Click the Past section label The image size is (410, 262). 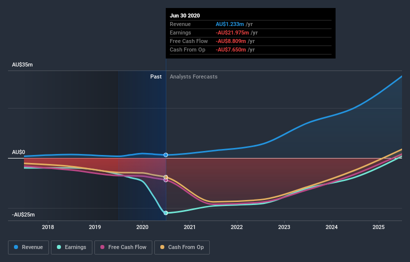click(x=156, y=76)
